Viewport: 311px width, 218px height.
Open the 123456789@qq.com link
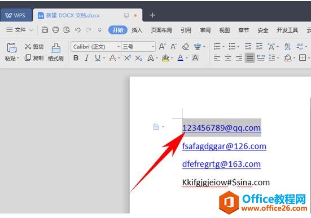pos(222,128)
